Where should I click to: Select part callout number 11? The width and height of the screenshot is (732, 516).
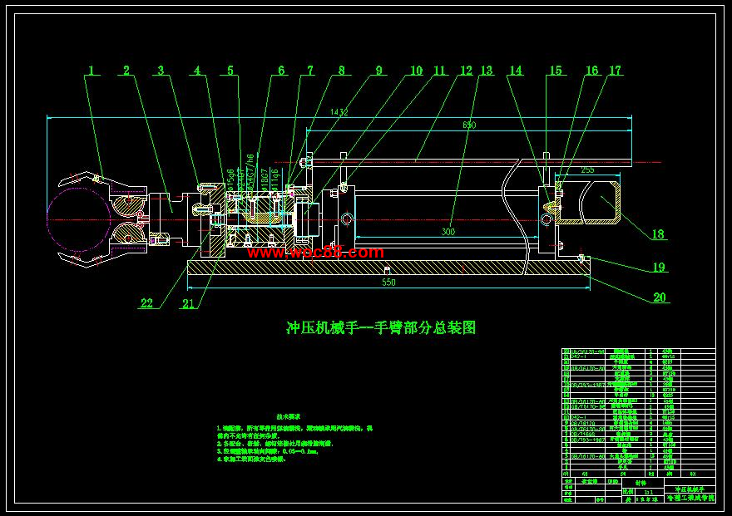click(440, 71)
